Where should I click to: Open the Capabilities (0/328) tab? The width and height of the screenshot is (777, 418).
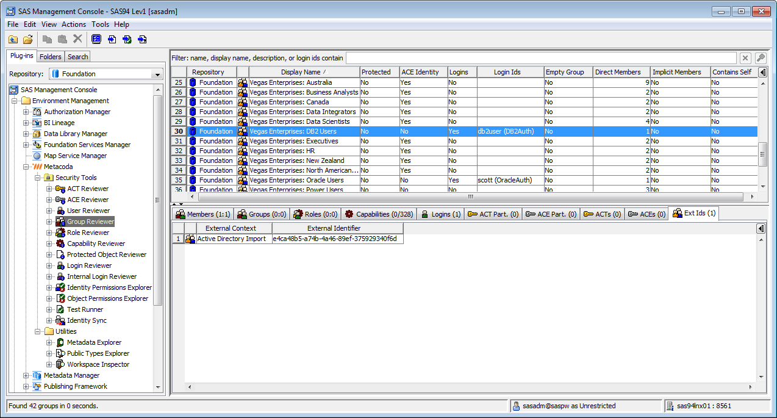(x=379, y=214)
